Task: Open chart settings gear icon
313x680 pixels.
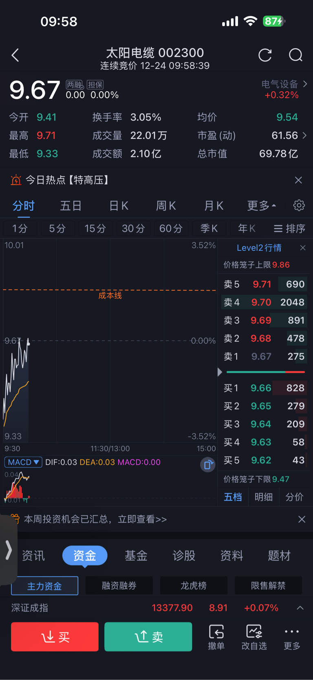Action: click(299, 205)
